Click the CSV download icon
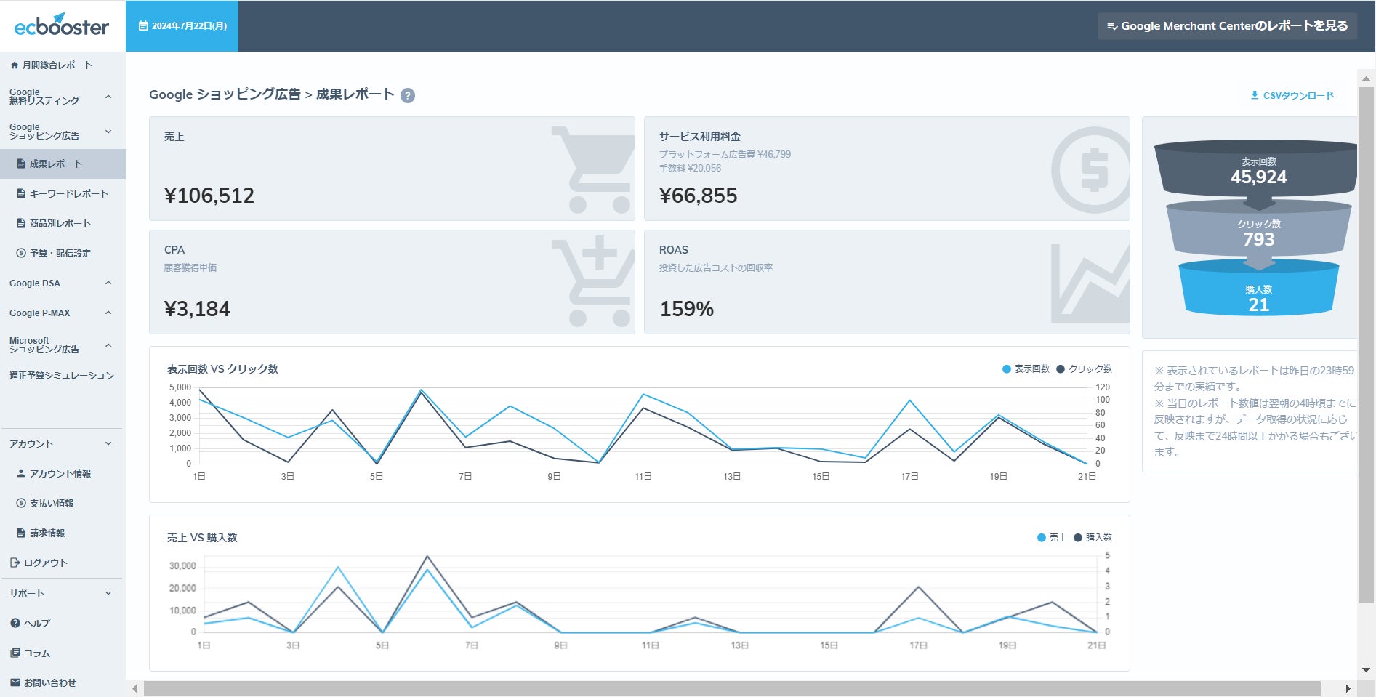Screen dimensions: 1376x697 pyautogui.click(x=1255, y=95)
